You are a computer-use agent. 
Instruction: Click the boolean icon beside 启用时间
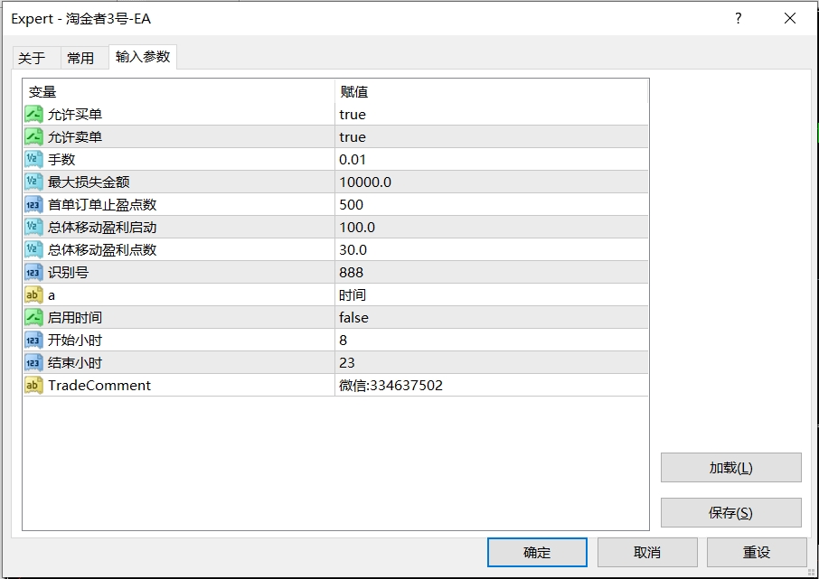(33, 318)
